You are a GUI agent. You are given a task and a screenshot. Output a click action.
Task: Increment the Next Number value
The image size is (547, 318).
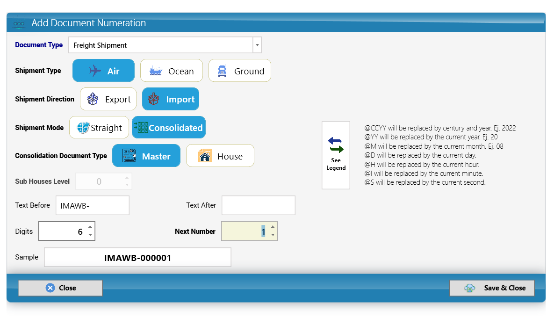pos(273,227)
